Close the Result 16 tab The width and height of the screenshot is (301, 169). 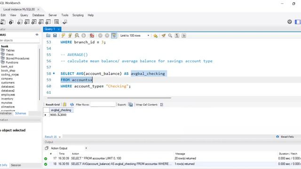tap(60, 137)
